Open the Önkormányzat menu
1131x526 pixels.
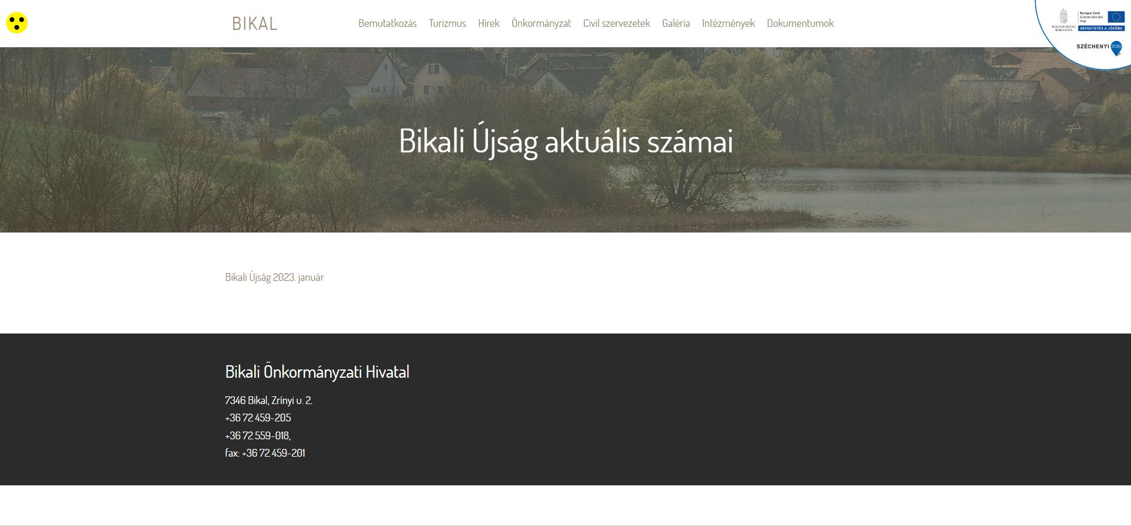[x=541, y=23]
